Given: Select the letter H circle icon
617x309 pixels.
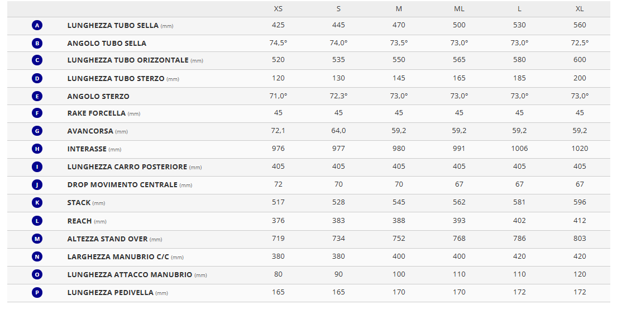Looking at the screenshot, I should coord(37,149).
